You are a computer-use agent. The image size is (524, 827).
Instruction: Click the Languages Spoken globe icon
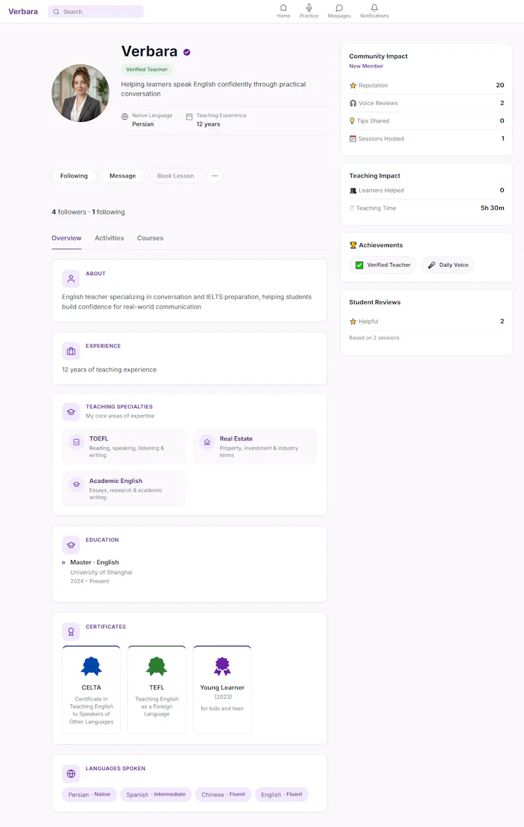[x=71, y=773]
